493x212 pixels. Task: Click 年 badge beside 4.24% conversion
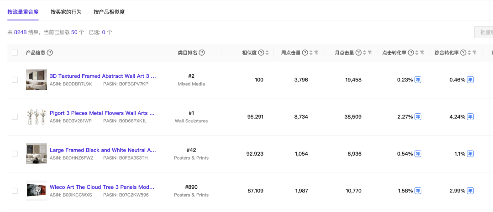pos(470,117)
